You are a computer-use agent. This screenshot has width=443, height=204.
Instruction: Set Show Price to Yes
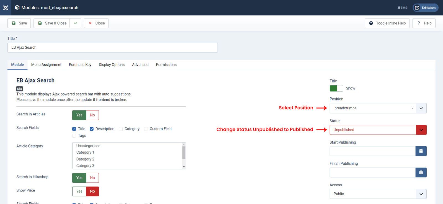click(79, 191)
